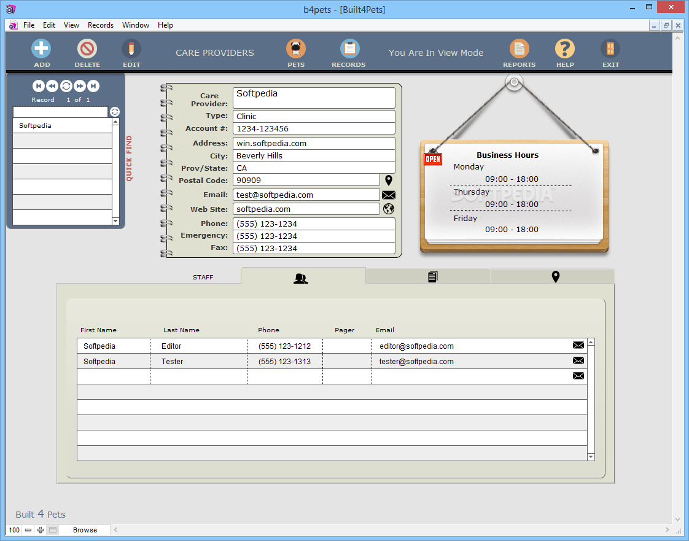Click envelope icon in empty staff row
The height and width of the screenshot is (541, 689).
click(x=578, y=376)
